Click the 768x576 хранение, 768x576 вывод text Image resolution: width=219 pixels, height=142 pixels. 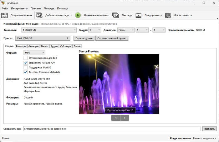click(43, 104)
